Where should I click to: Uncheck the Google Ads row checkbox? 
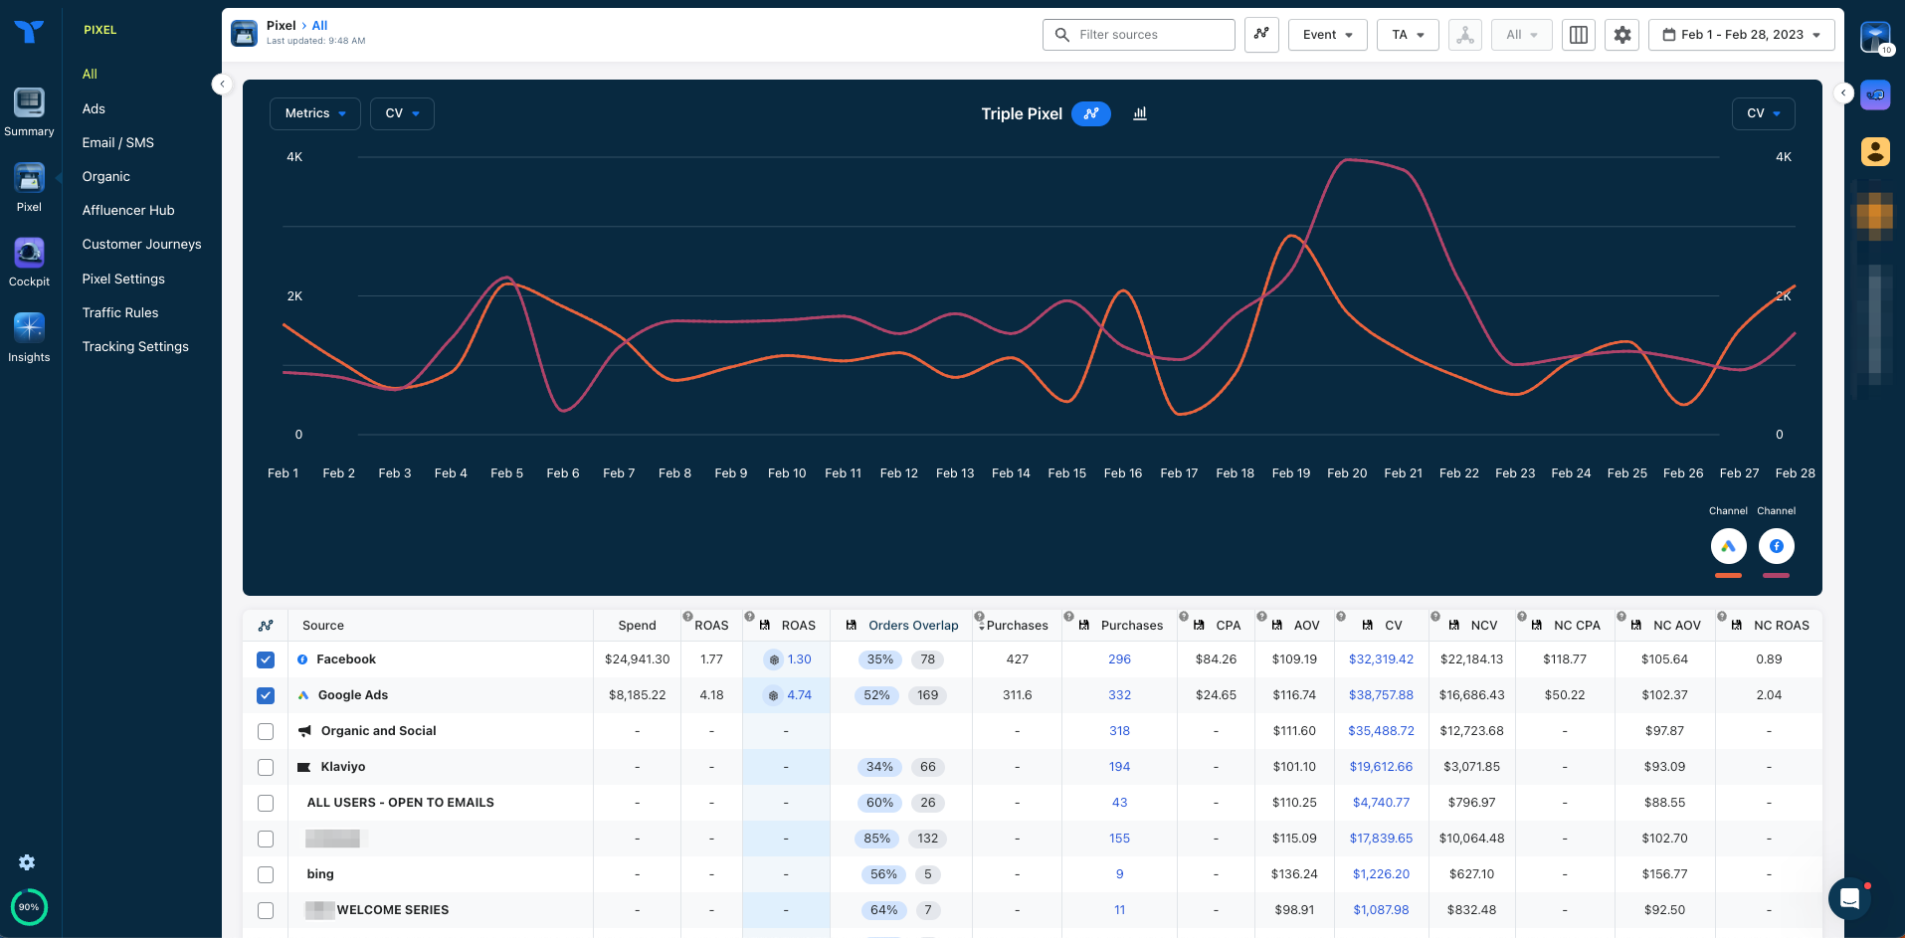266,695
